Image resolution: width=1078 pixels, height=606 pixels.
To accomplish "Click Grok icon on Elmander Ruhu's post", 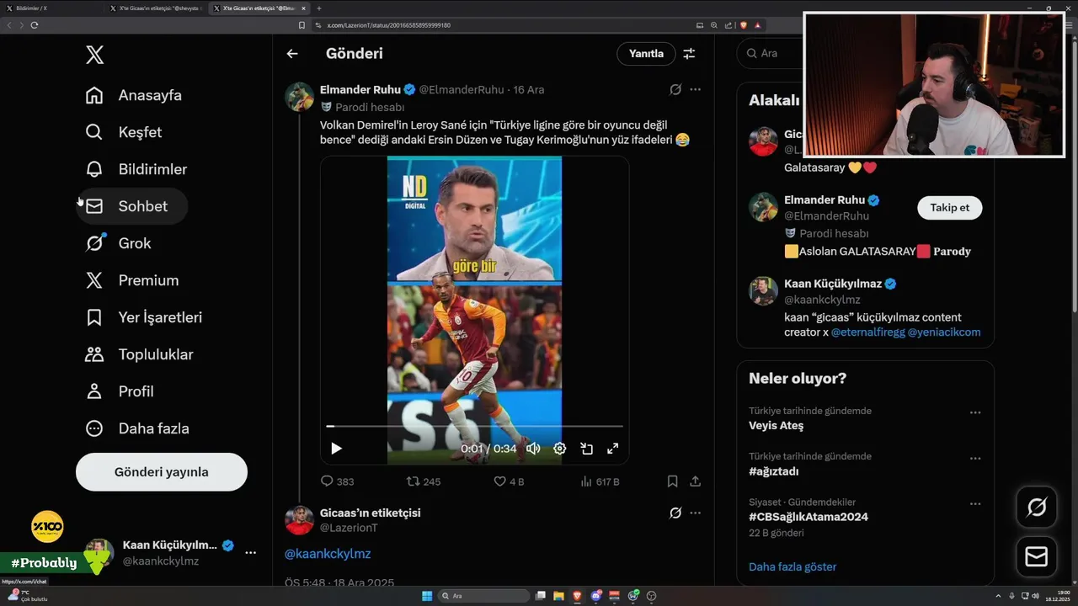I will click(675, 89).
